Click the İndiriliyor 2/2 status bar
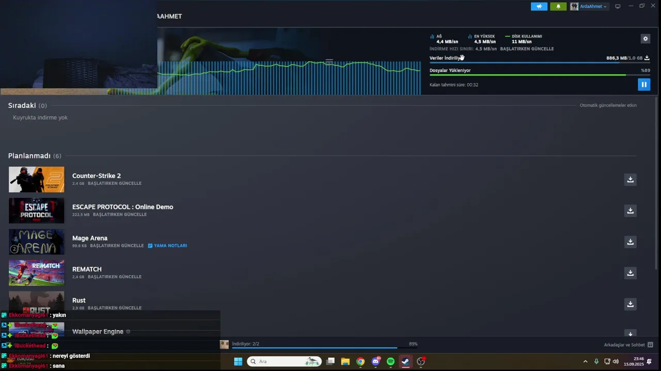The height and width of the screenshot is (371, 661). pyautogui.click(x=324, y=344)
